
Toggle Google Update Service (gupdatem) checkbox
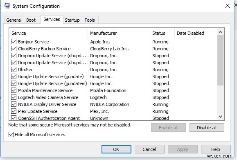pyautogui.click(x=14, y=83)
